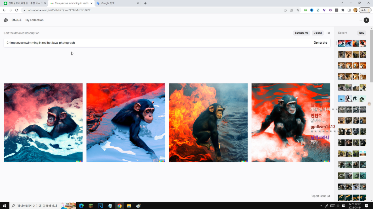
Task: Share this page via the share icon
Action: coord(291,10)
